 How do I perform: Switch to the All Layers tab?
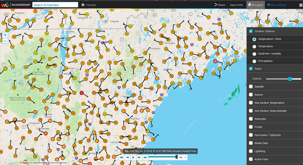(x=255, y=5)
